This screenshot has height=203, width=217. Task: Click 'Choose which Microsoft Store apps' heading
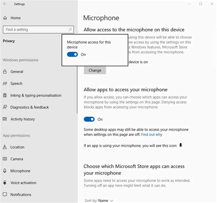pos(134,169)
